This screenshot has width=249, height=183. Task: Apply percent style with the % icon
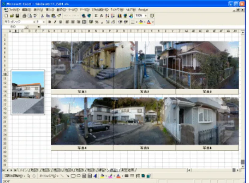tap(97, 22)
